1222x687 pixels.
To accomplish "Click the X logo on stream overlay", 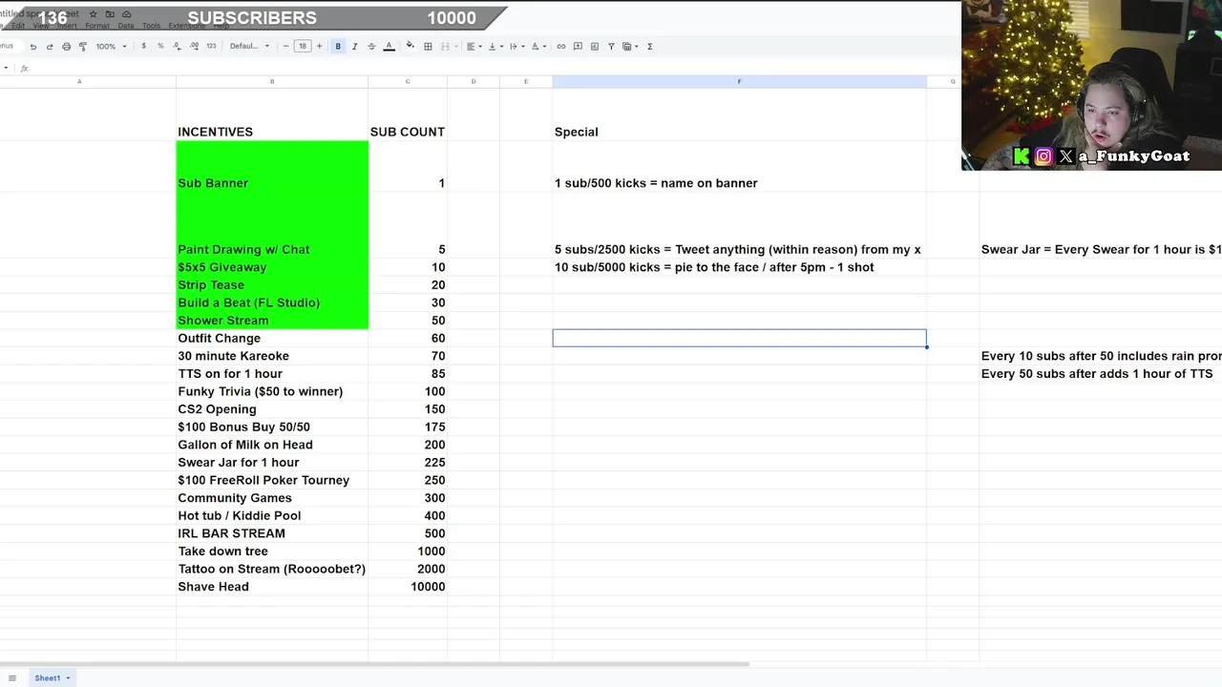I will tap(1066, 156).
